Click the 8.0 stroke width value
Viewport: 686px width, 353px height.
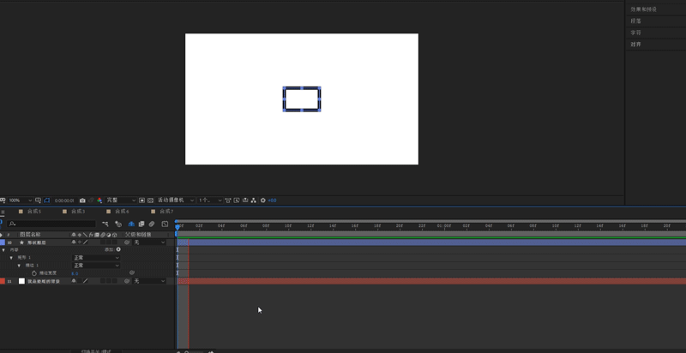(x=75, y=273)
